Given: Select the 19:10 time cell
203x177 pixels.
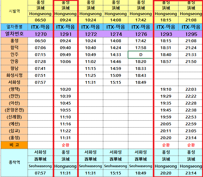Looking at the screenshot, I should point(166,89).
